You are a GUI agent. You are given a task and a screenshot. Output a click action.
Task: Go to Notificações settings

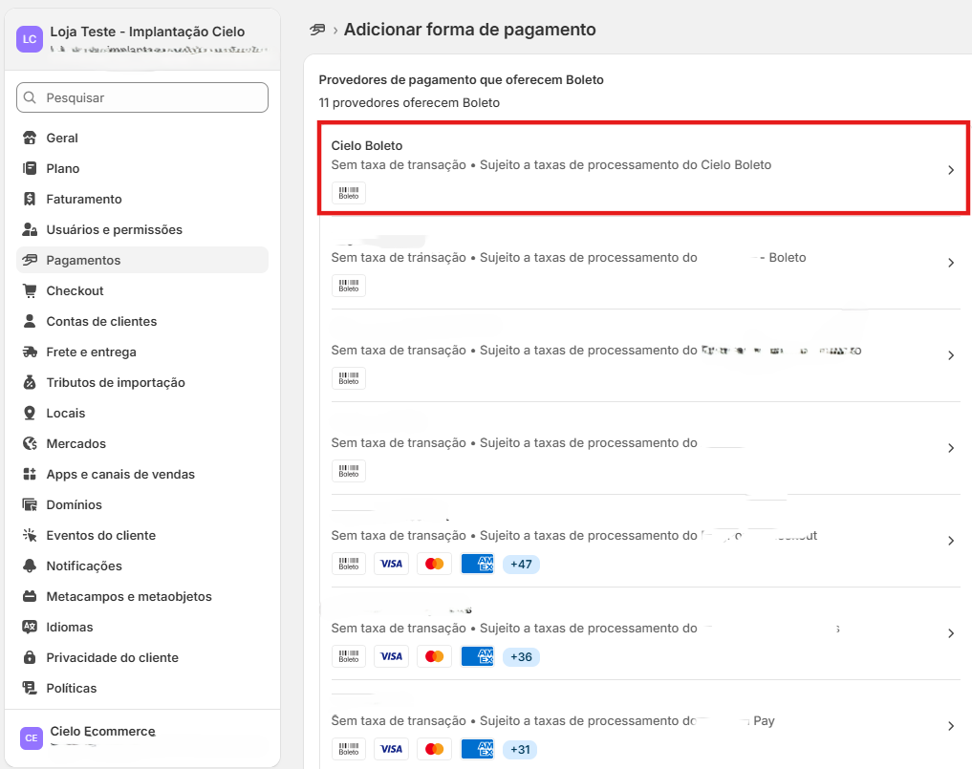click(x=142, y=566)
